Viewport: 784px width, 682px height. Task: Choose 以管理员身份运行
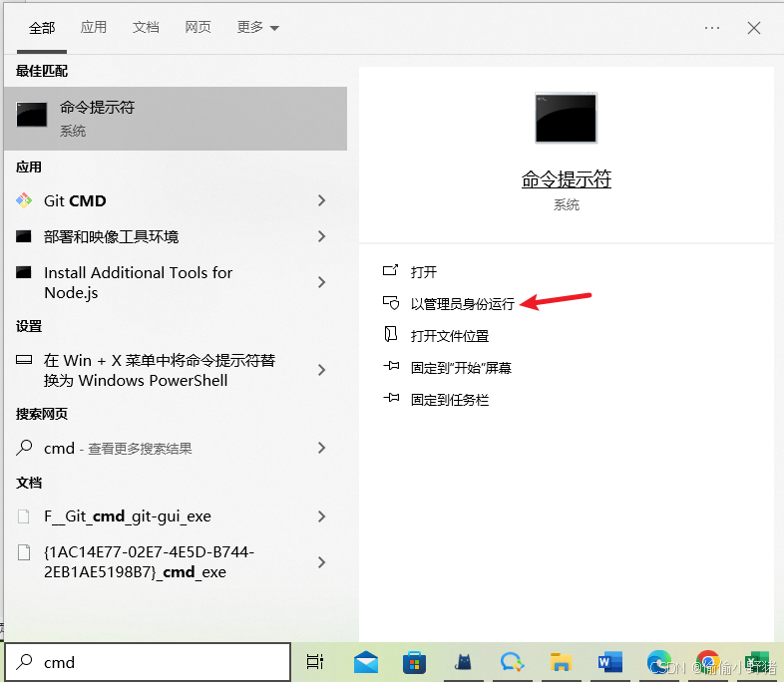click(x=463, y=304)
